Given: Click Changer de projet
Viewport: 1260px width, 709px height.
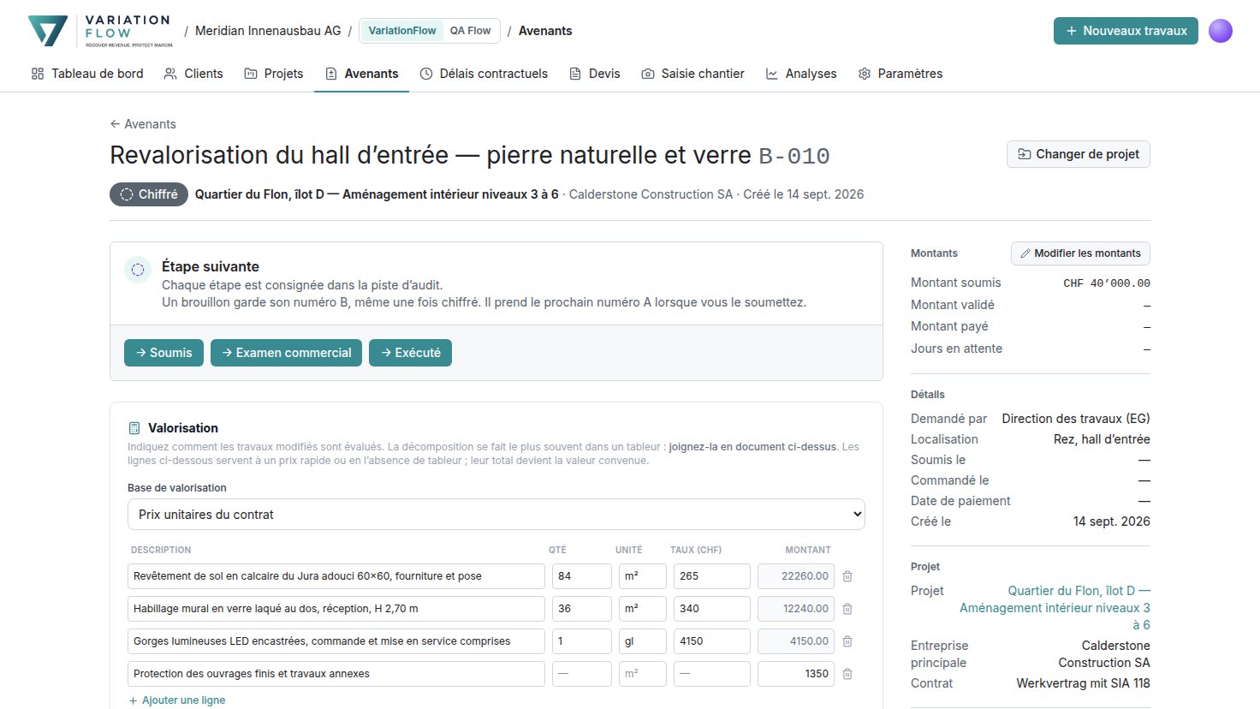Looking at the screenshot, I should pos(1079,154).
